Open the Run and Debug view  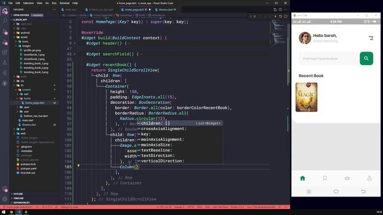(x=5, y=42)
